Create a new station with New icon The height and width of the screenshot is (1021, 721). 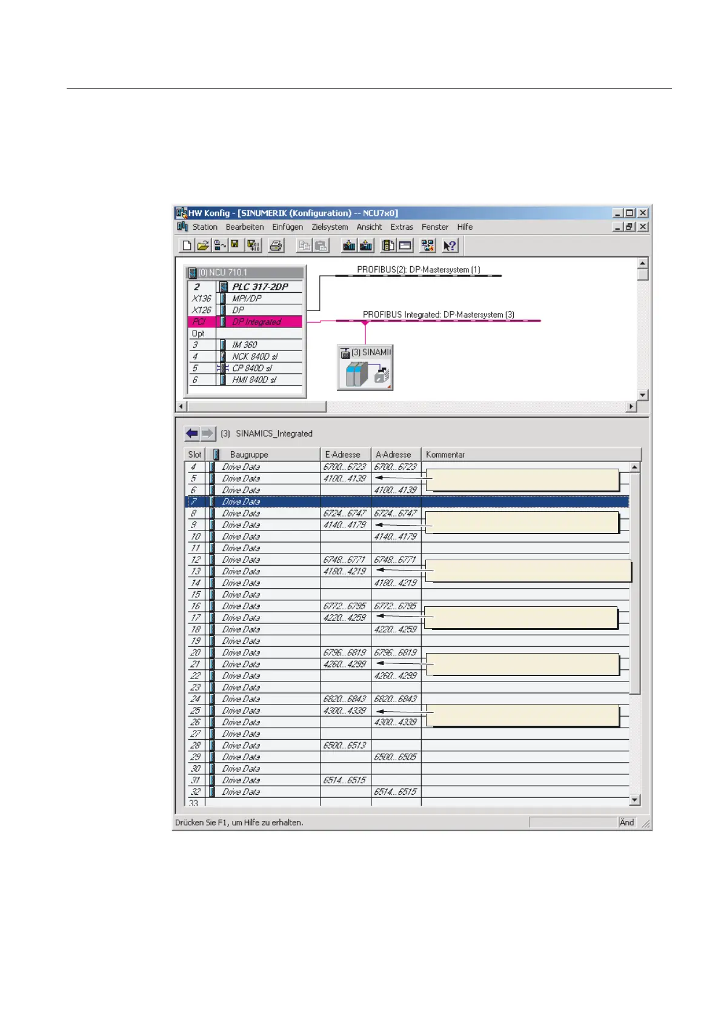[187, 246]
